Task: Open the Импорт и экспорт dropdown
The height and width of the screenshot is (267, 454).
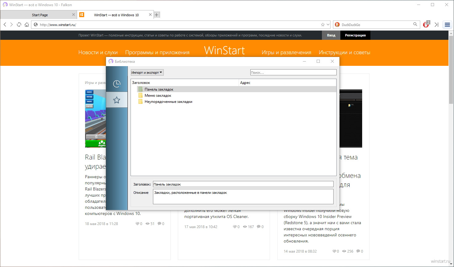Action: tap(147, 73)
